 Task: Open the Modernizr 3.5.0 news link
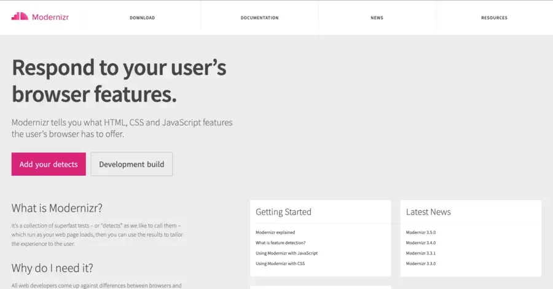pyautogui.click(x=421, y=232)
